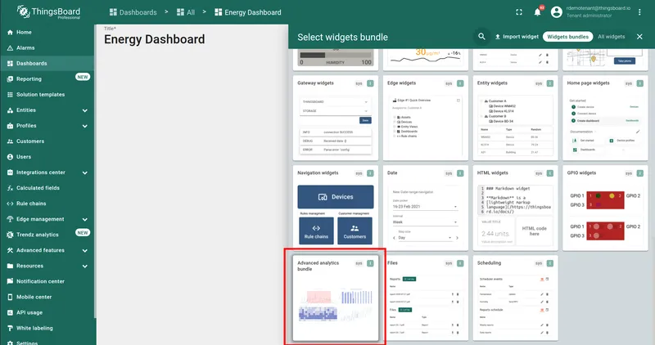The height and width of the screenshot is (345, 655).
Task: Open Reporting in the sidebar
Action: 47,78
